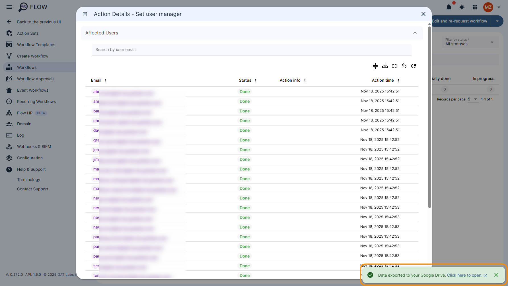Toggle light/dark theme with the sun icon
508x286 pixels.
(x=462, y=7)
